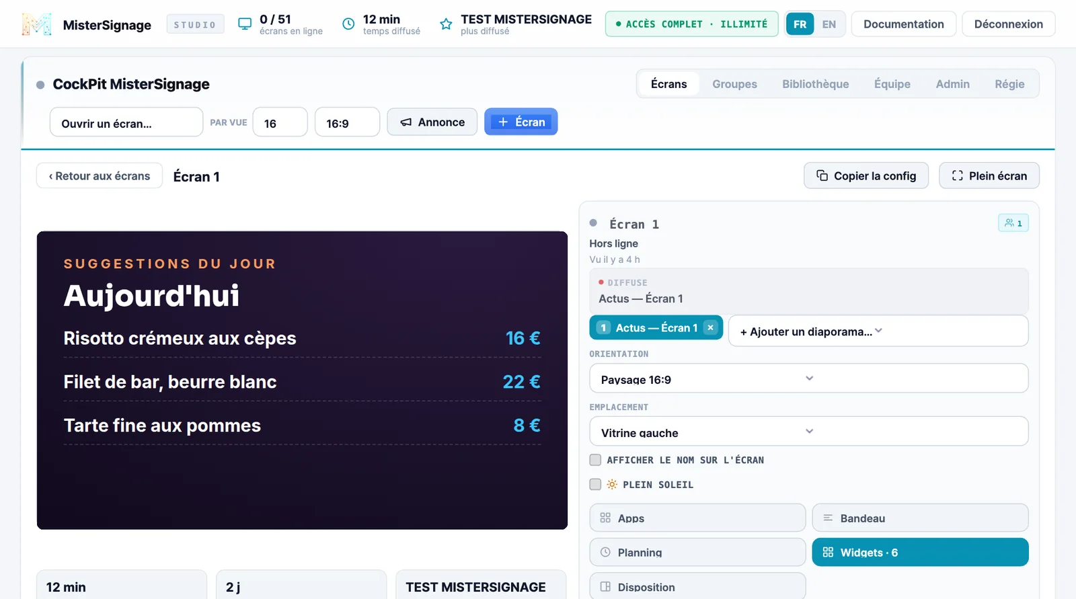Image resolution: width=1076 pixels, height=599 pixels.
Task: Click the star icon beside TEST MISTERSIGNAGE
Action: click(446, 24)
